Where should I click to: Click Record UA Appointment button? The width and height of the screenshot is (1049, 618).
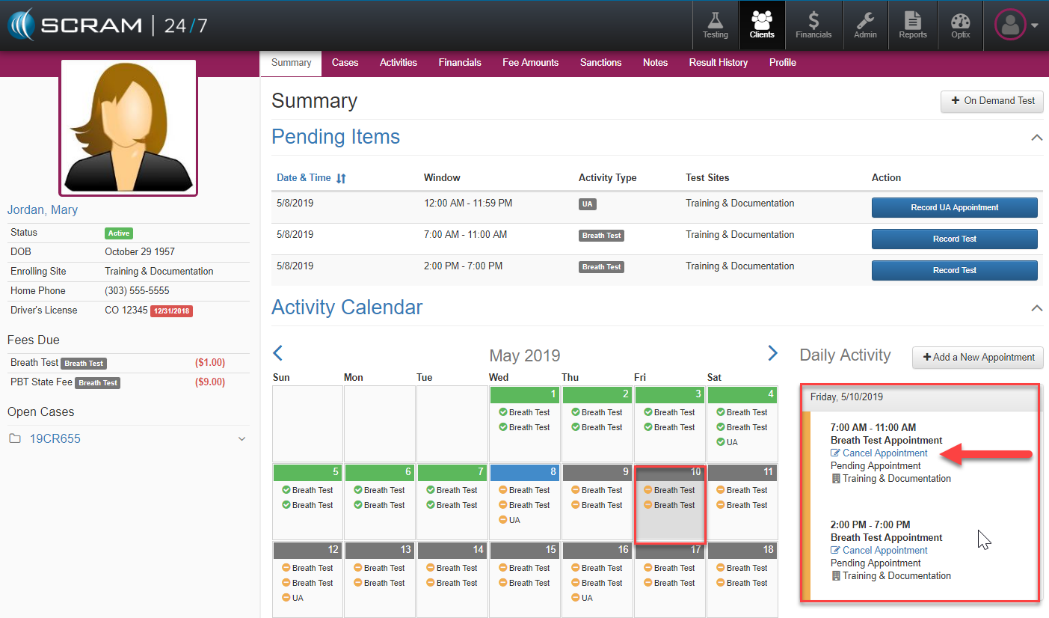[x=954, y=207]
